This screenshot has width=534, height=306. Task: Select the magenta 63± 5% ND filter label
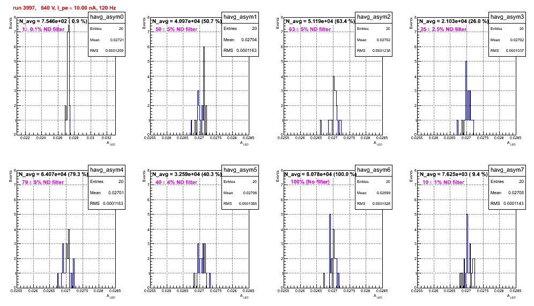click(x=310, y=29)
